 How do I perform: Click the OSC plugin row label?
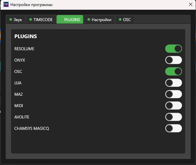[18, 72]
